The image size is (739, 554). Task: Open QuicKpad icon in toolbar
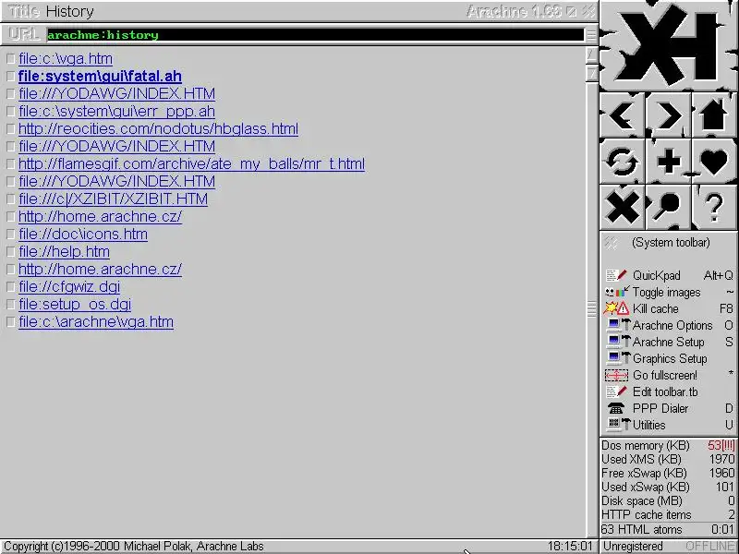click(616, 275)
